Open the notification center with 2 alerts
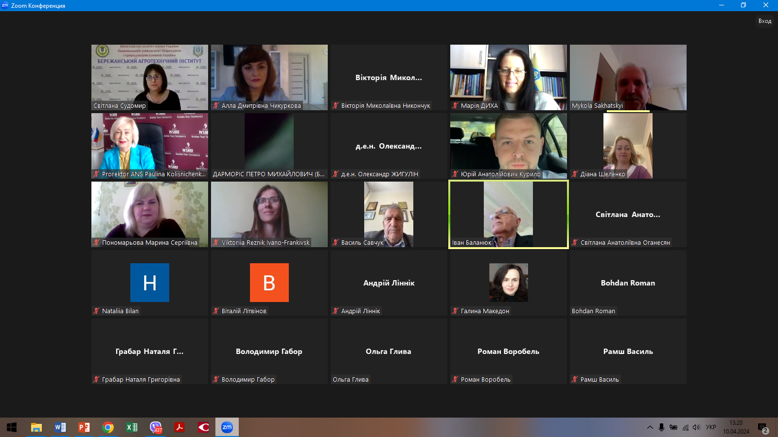This screenshot has height=437, width=778. [762, 428]
